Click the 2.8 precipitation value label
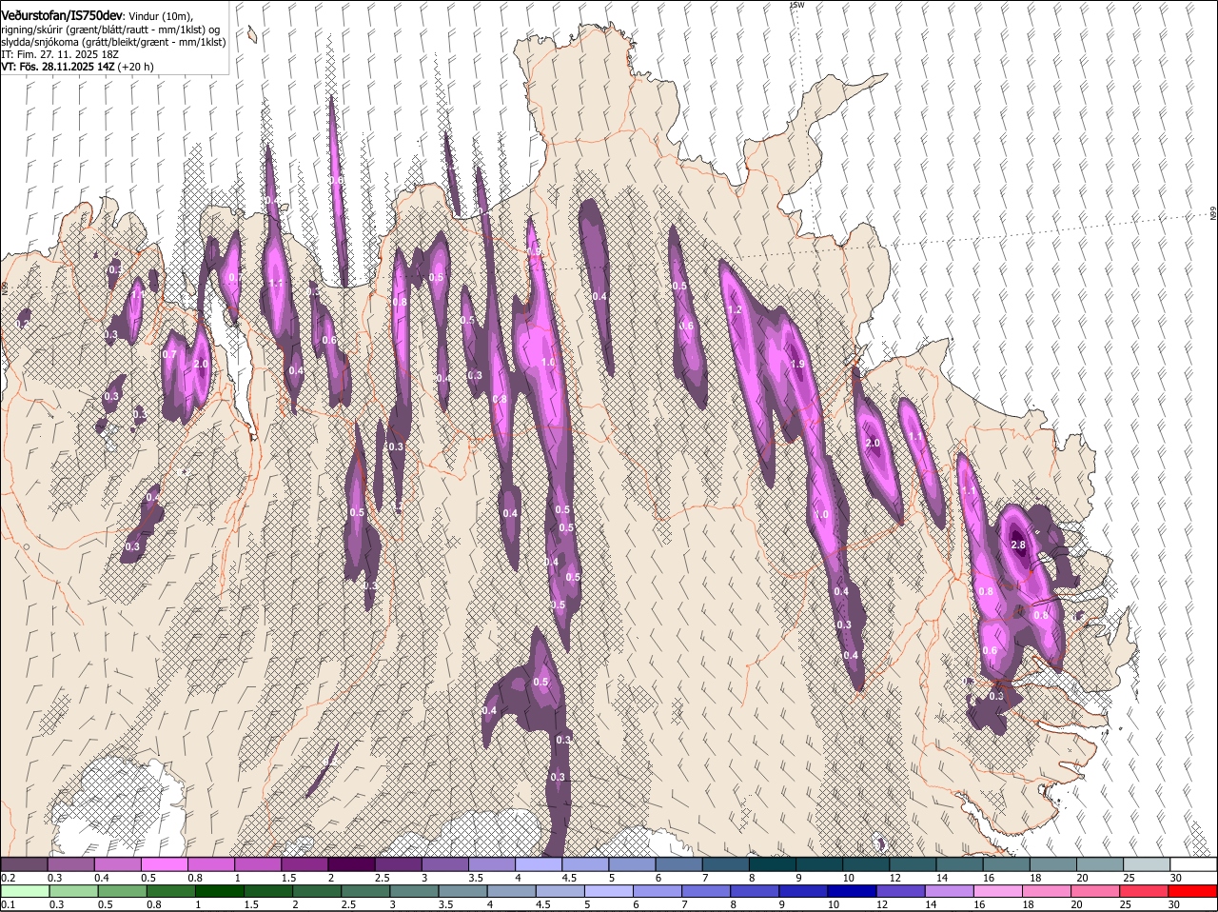 (x=1017, y=545)
